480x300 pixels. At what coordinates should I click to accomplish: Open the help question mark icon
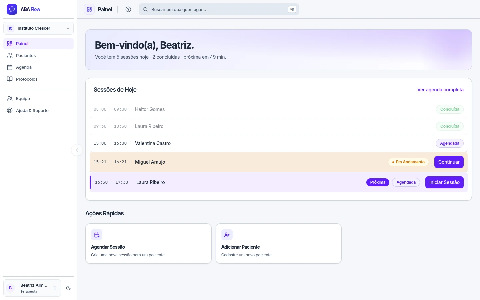(x=128, y=9)
